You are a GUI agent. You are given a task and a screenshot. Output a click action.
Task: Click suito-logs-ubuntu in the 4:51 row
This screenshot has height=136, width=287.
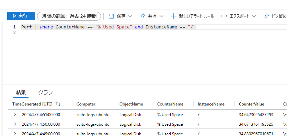pos(93,115)
